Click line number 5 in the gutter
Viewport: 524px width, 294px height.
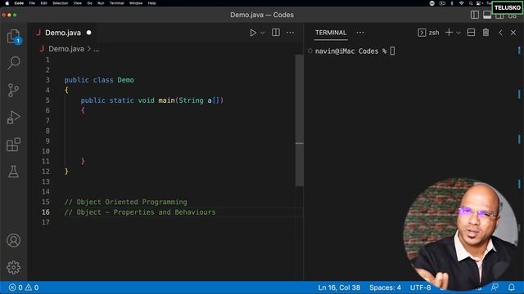tap(47, 100)
